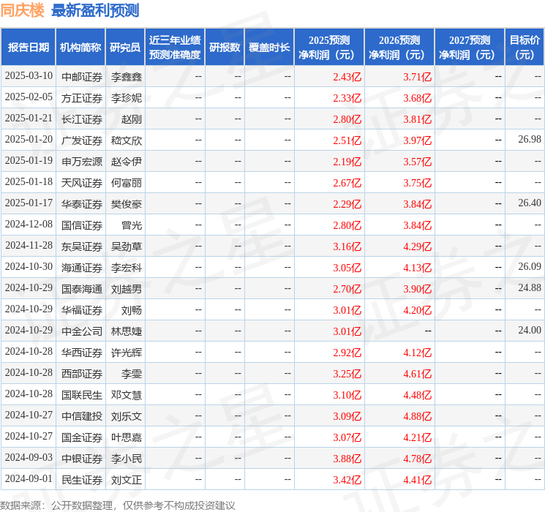Click 广发证券 institution cell
545x512 pixels.
click(x=82, y=140)
